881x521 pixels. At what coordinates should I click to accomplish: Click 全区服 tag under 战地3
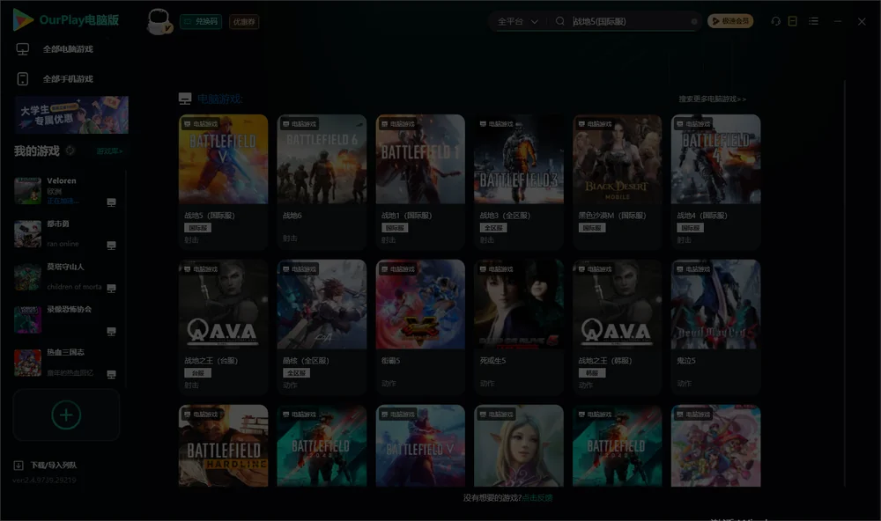coord(493,228)
